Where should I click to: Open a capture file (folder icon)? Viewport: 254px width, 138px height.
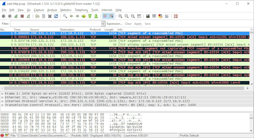(x=37, y=16)
